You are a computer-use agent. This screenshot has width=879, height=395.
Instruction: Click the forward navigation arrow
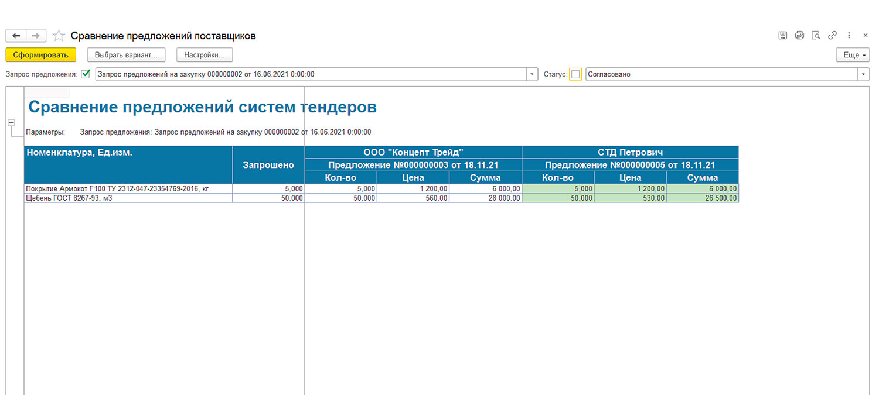[x=36, y=36]
